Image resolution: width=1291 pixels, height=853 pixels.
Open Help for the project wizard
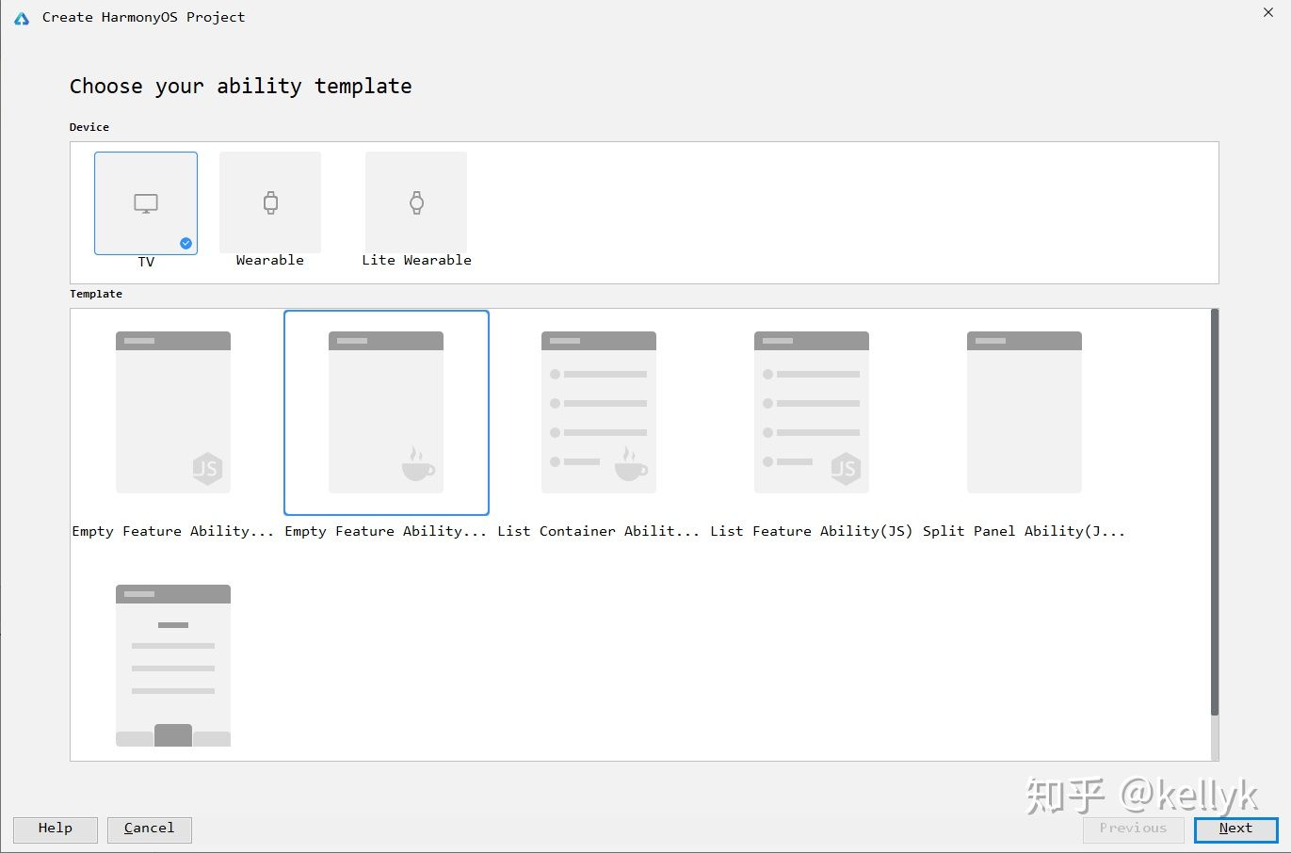click(56, 829)
